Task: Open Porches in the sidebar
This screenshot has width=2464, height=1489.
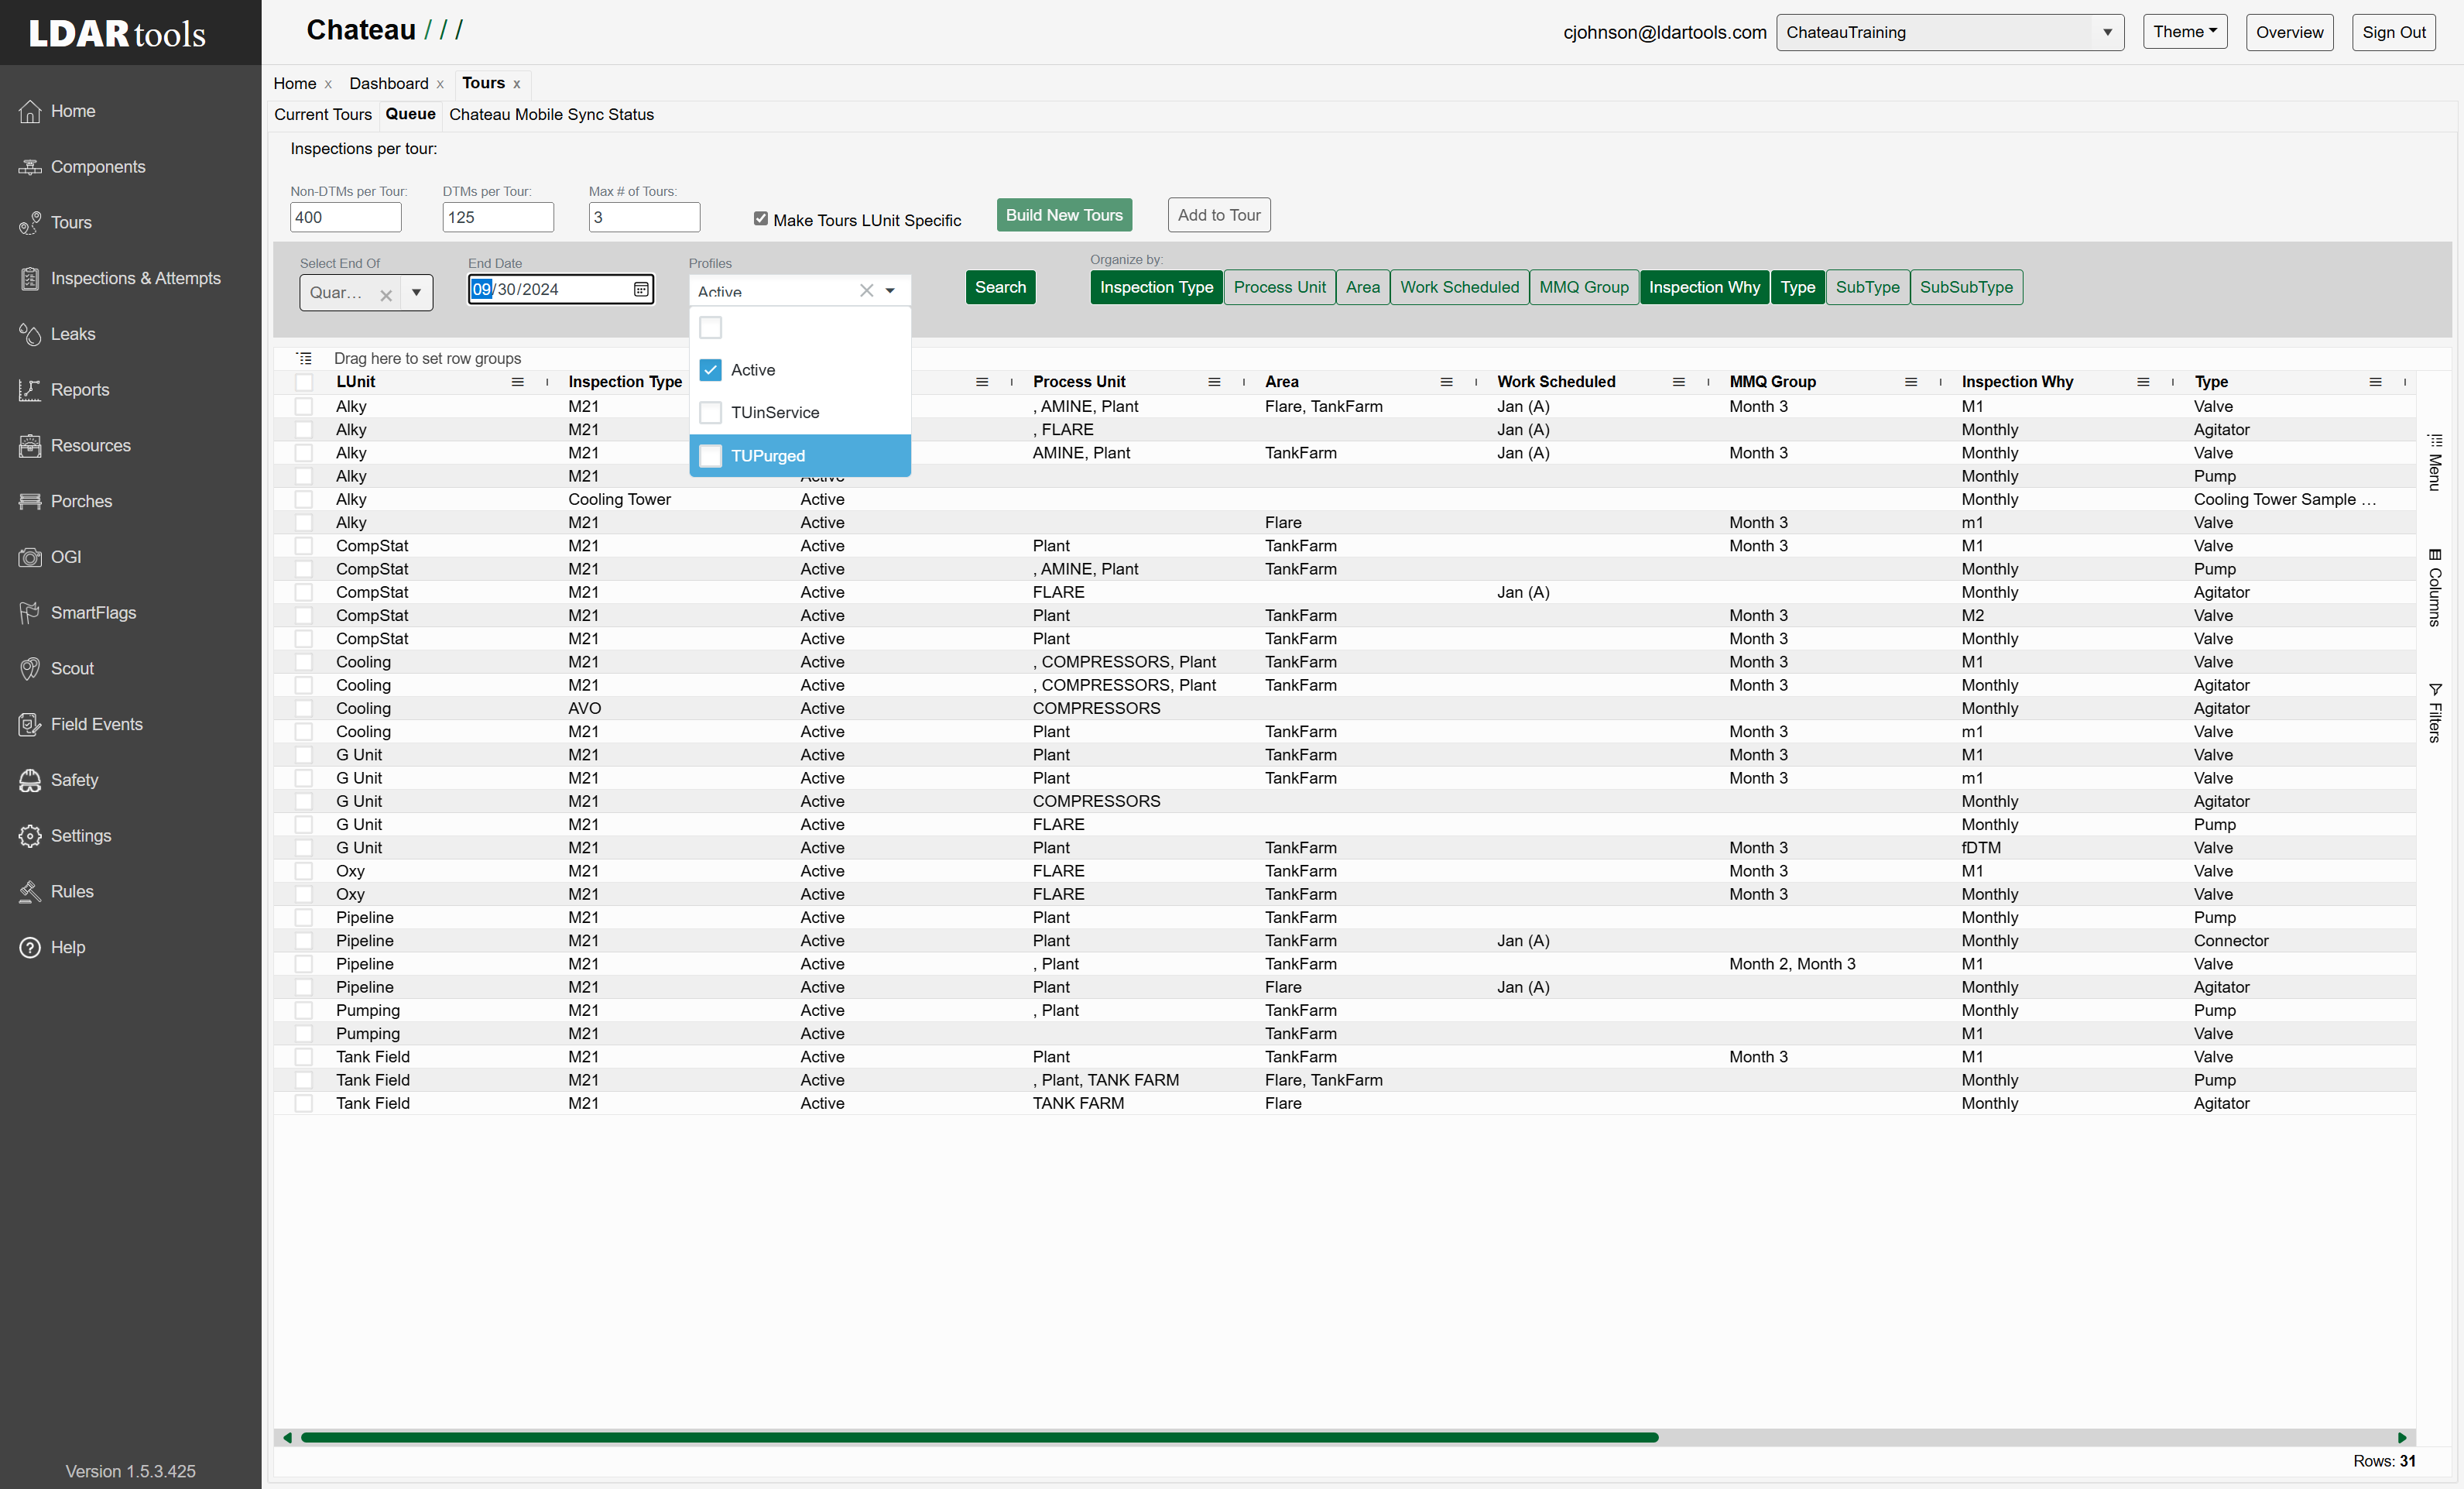Action: pos(65,501)
